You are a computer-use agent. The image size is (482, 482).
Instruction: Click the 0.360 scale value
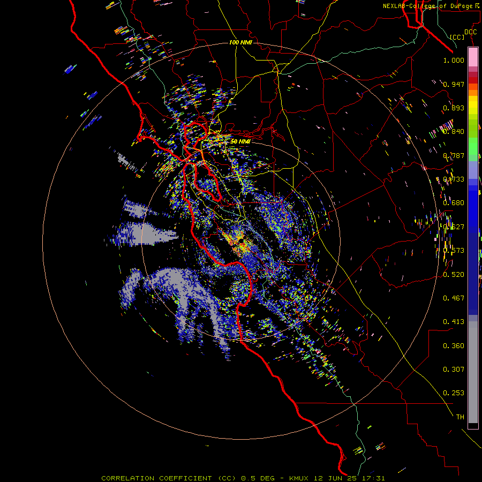point(454,346)
